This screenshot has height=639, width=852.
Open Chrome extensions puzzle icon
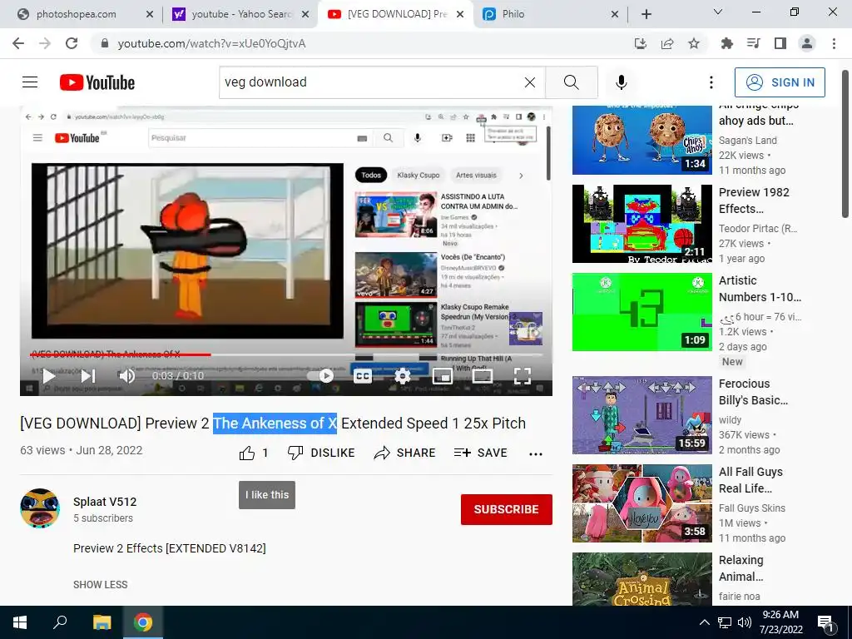[726, 43]
